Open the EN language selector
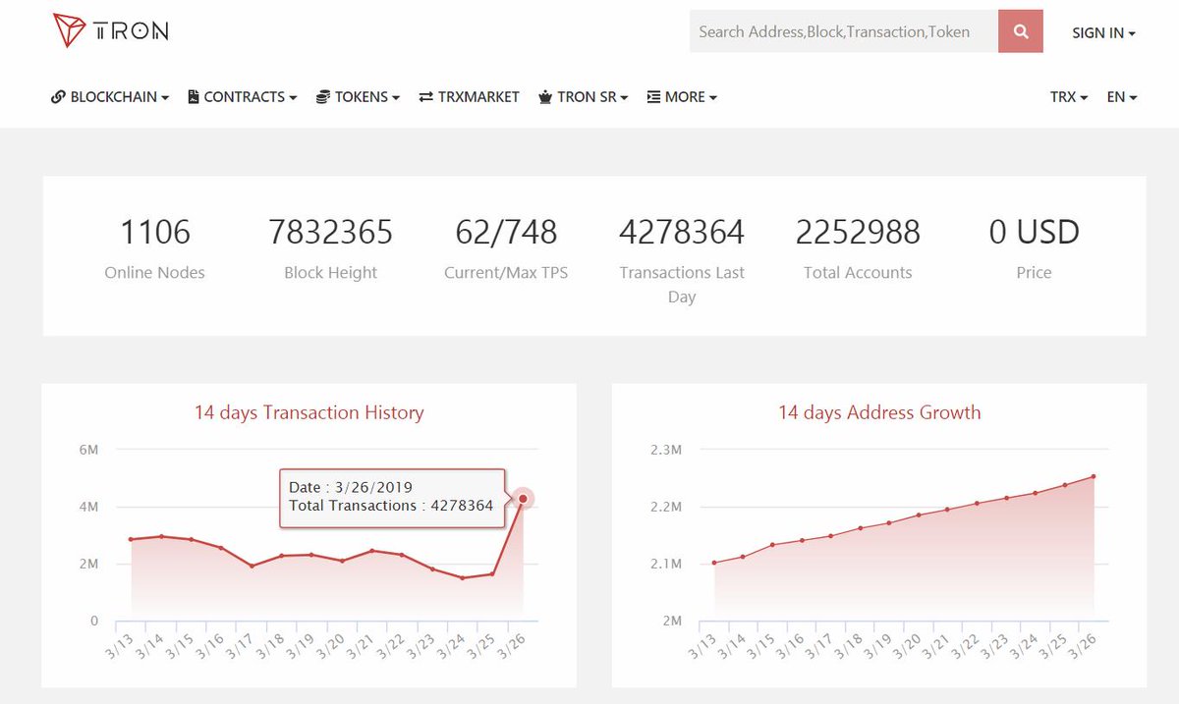The image size is (1179, 704). [1122, 97]
